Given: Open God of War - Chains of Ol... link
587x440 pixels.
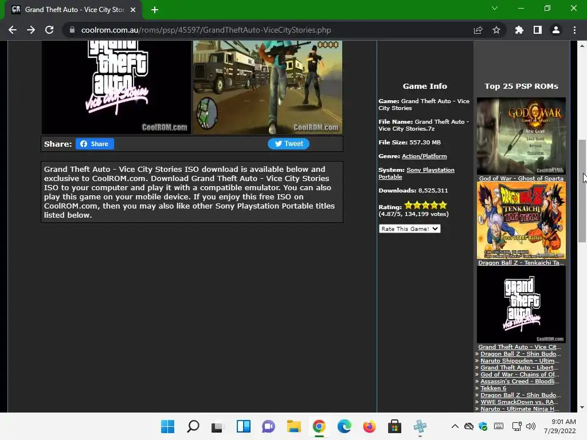Looking at the screenshot, I should 519,374.
